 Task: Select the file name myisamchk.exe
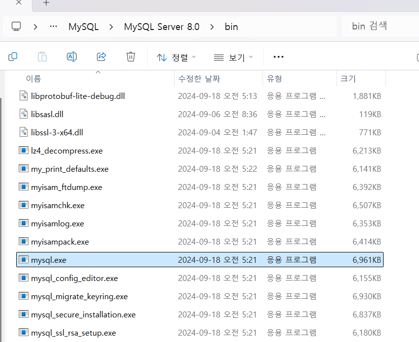[x=58, y=205]
